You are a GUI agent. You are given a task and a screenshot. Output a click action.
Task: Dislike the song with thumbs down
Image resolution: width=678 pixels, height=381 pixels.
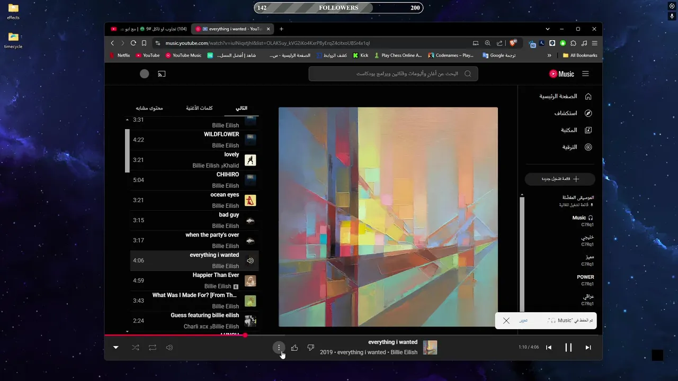tap(311, 348)
